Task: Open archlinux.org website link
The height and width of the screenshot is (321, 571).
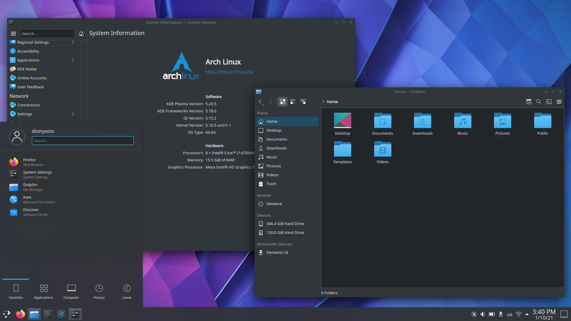Action: [230, 72]
